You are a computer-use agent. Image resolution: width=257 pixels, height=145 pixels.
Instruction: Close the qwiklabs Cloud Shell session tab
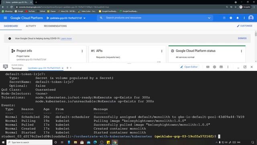coord(63,68)
